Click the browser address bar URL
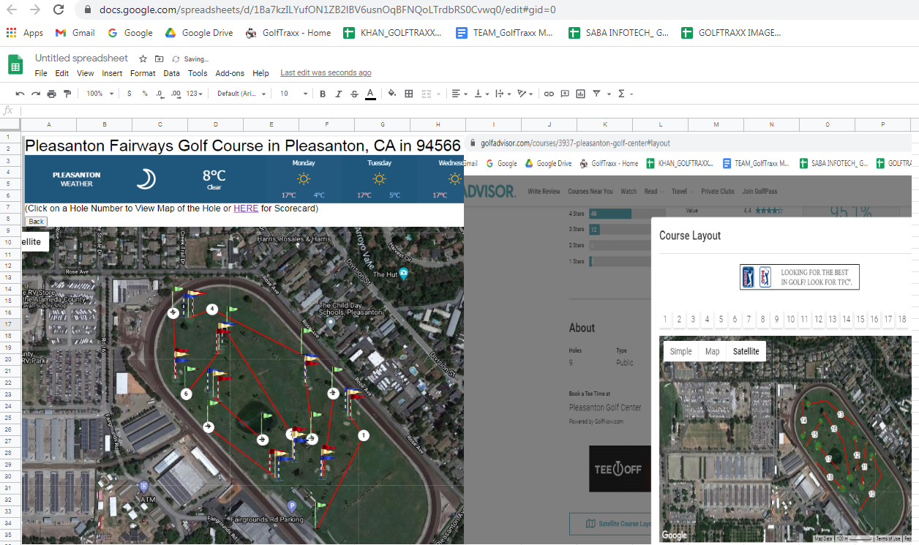Image resolution: width=919 pixels, height=545 pixels. 327,10
